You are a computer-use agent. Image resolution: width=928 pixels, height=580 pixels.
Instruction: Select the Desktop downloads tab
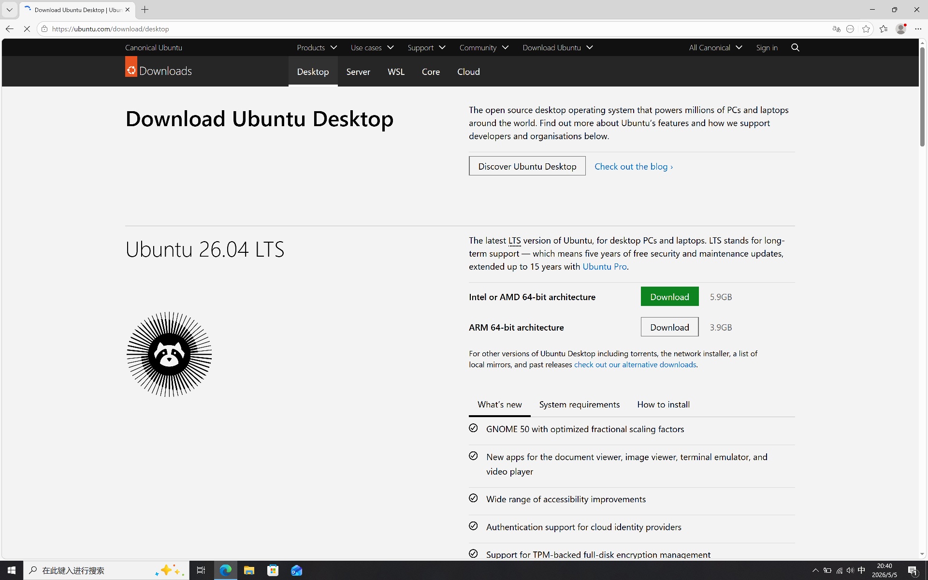[x=313, y=72]
